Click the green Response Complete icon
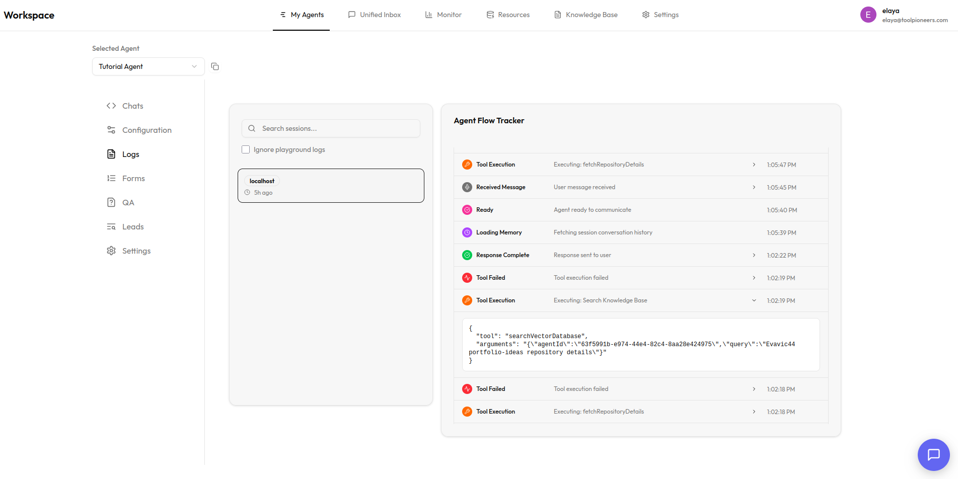 (x=467, y=255)
